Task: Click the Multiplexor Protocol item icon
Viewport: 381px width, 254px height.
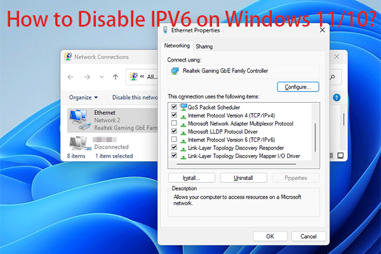Action: (x=184, y=124)
